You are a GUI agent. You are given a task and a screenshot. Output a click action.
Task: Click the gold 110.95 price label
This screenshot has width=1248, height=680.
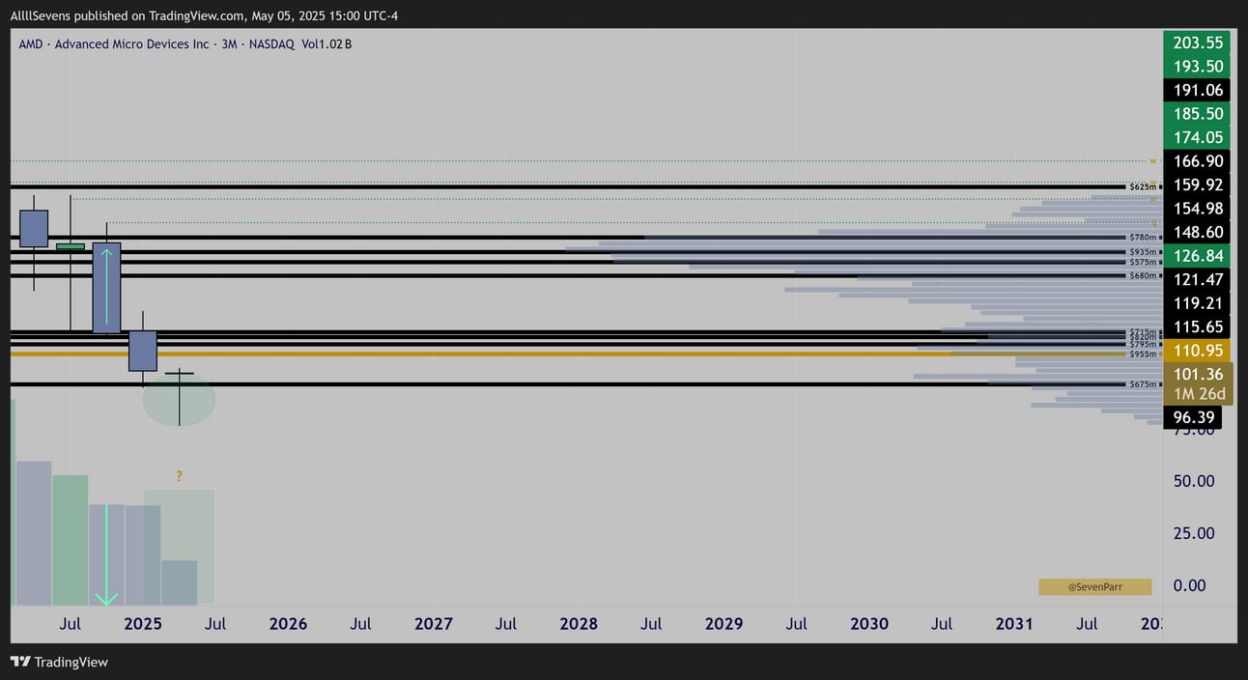tap(1198, 351)
